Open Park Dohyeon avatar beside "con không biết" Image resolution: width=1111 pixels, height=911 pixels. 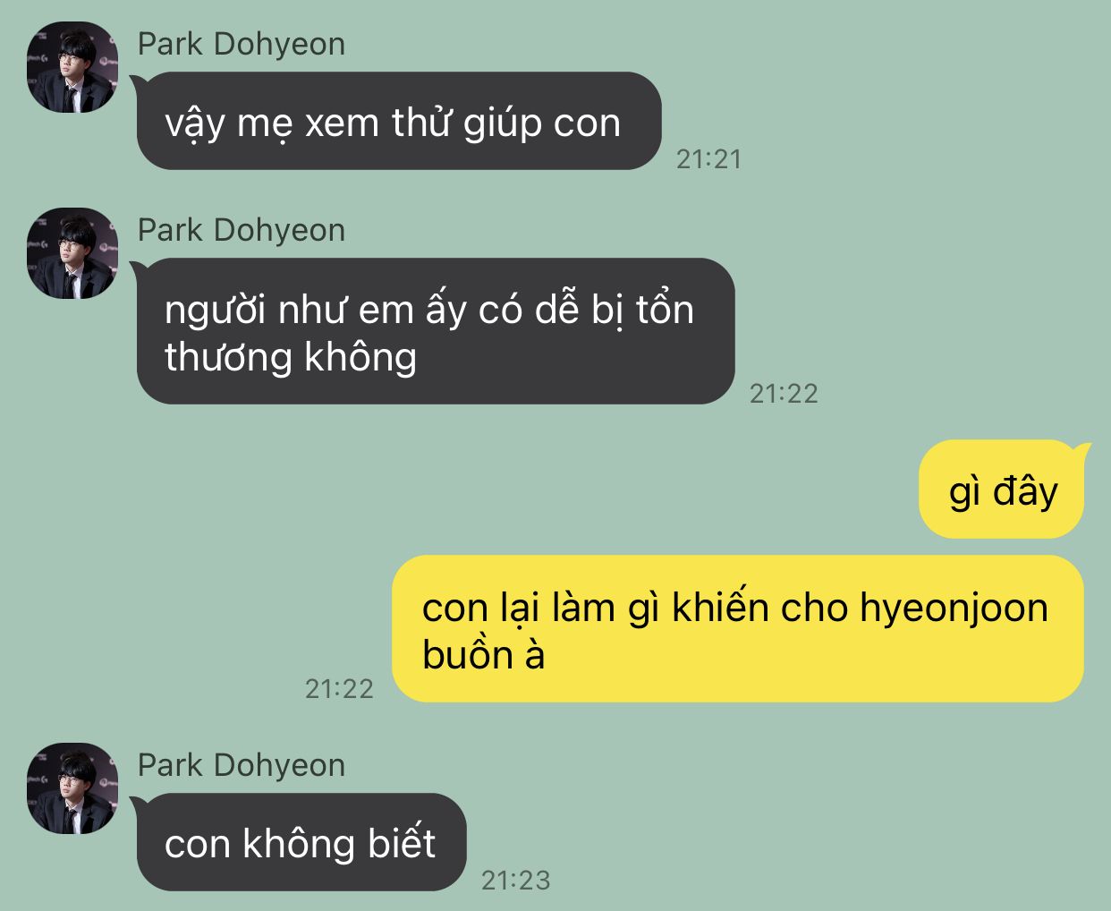tap(72, 788)
